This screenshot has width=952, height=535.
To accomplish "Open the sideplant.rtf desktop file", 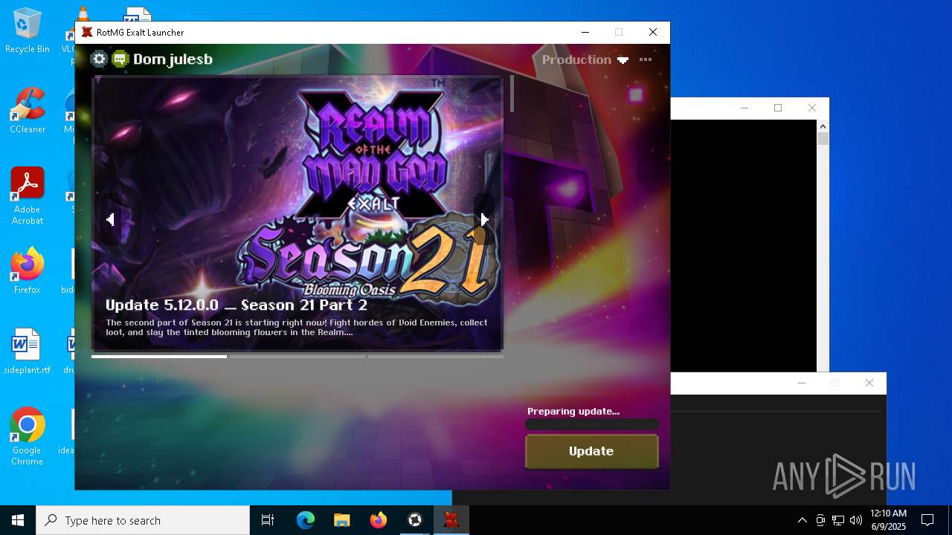I will [x=28, y=351].
